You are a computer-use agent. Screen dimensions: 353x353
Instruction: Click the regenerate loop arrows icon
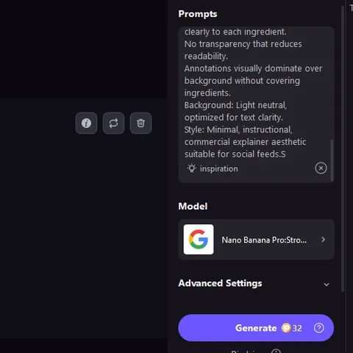click(113, 123)
